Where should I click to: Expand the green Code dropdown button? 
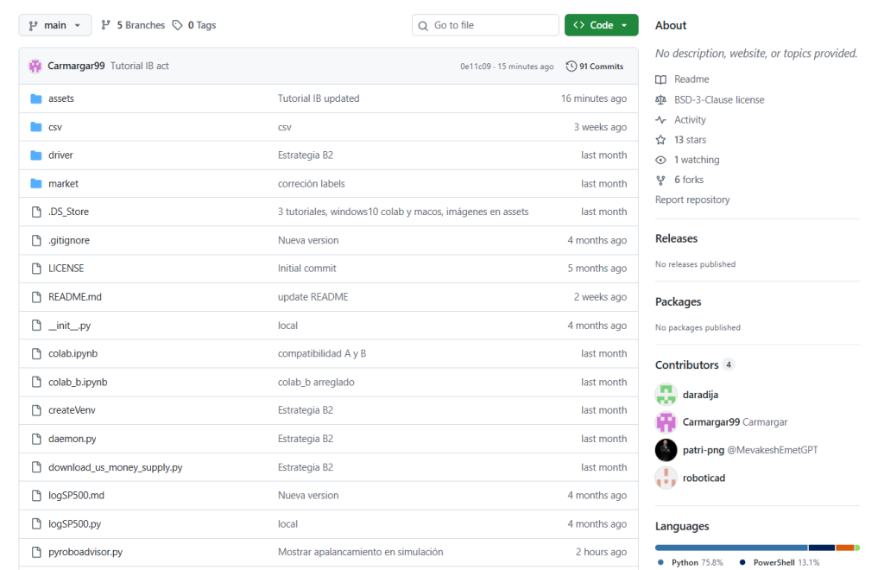(601, 25)
